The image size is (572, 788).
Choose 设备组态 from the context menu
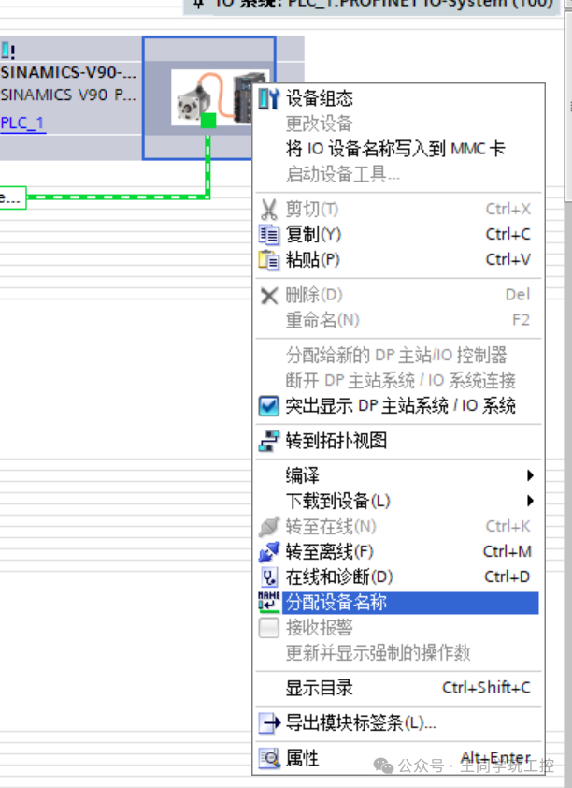pos(398,98)
